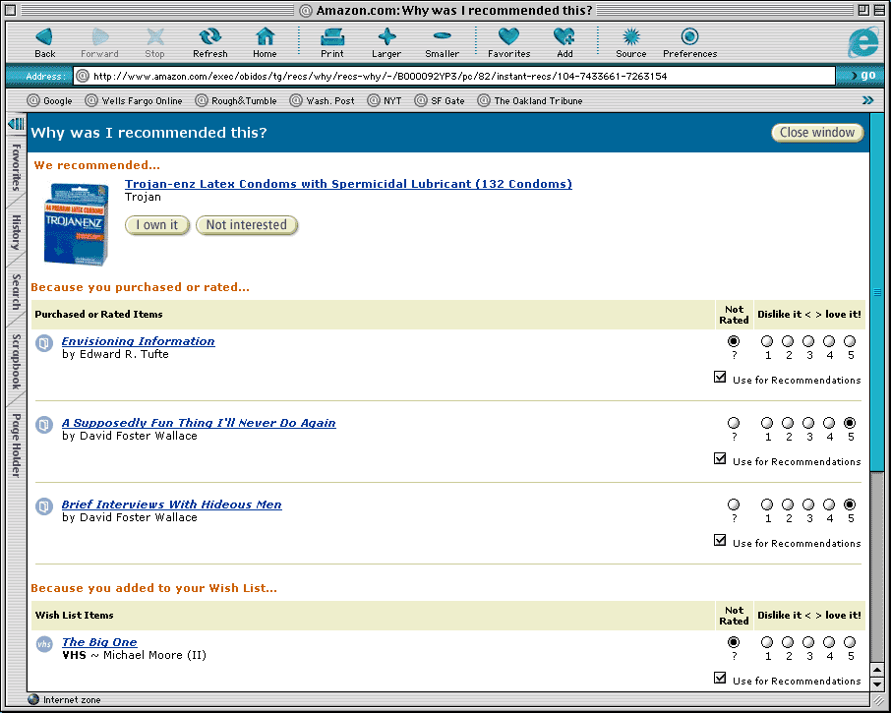This screenshot has width=891, height=713.
Task: Click the Not interested button
Action: [x=247, y=225]
